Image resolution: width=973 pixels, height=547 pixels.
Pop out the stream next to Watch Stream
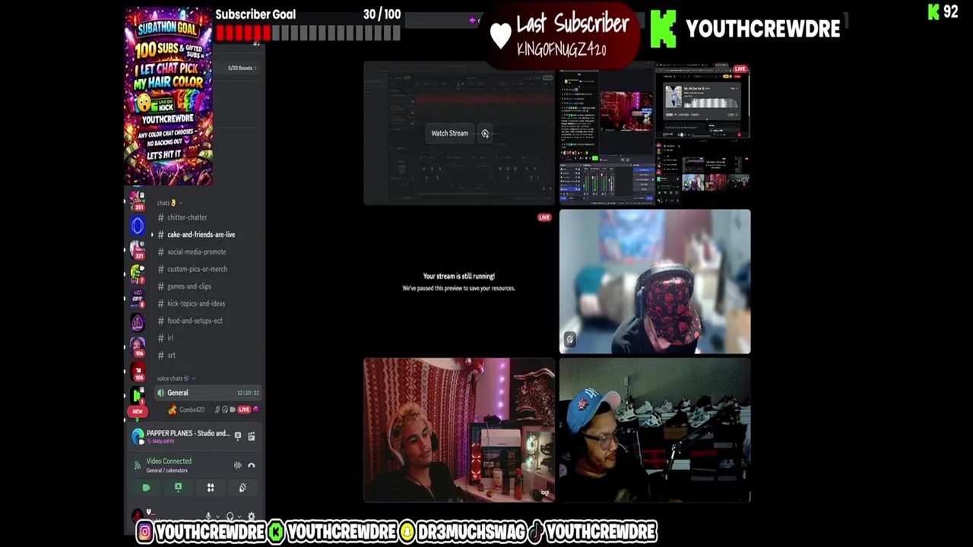point(485,134)
